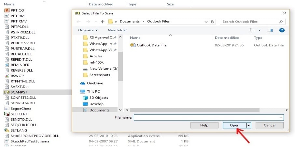Expand the address bar history dropdown

(206, 22)
